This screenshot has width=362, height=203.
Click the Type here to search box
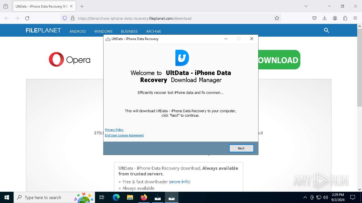click(x=54, y=197)
